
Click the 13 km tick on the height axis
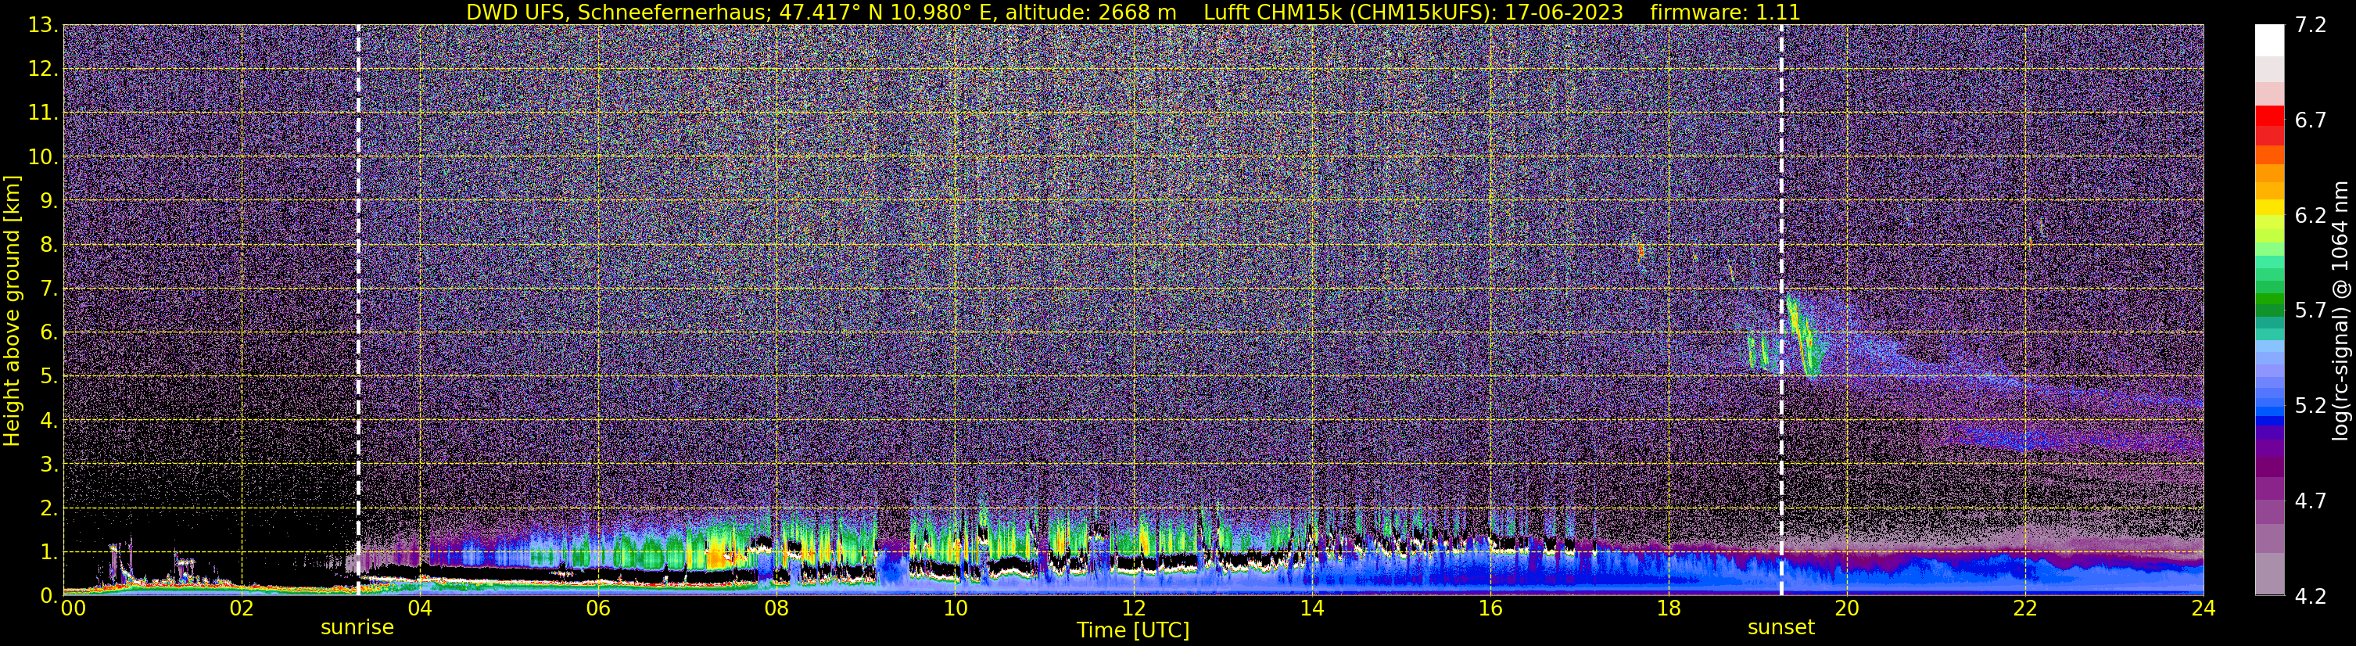(x=42, y=25)
